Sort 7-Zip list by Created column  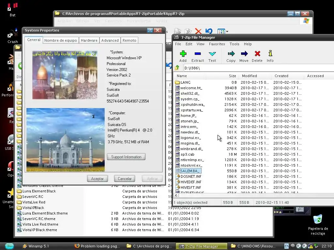[x=281, y=76]
